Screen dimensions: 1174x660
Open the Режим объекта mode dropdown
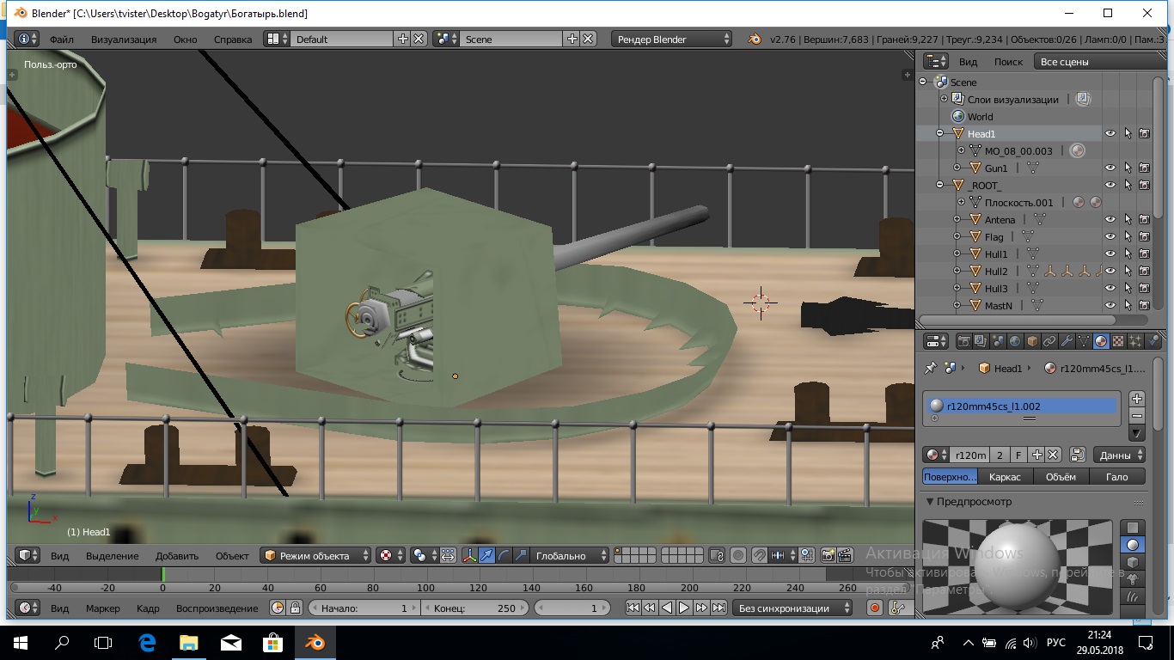[x=315, y=555]
